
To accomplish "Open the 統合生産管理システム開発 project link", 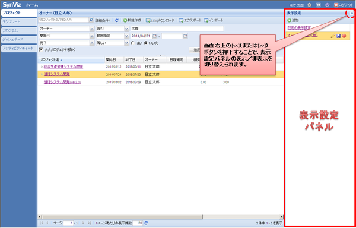I will [x=63, y=66].
